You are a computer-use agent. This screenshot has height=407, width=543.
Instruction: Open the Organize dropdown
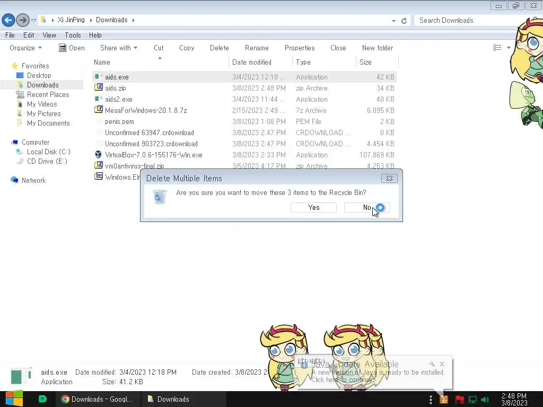coord(25,48)
